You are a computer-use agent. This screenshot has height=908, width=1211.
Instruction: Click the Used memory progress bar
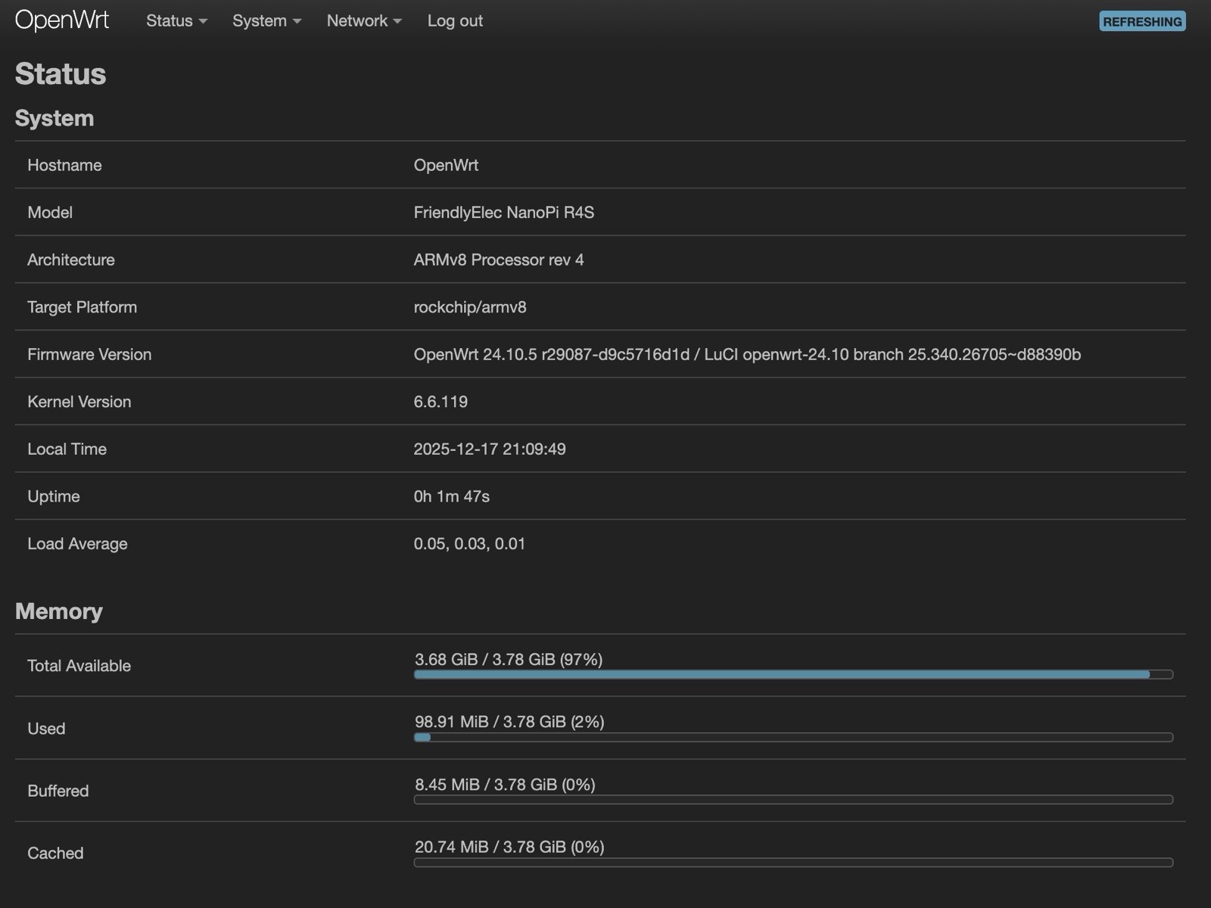coord(793,736)
